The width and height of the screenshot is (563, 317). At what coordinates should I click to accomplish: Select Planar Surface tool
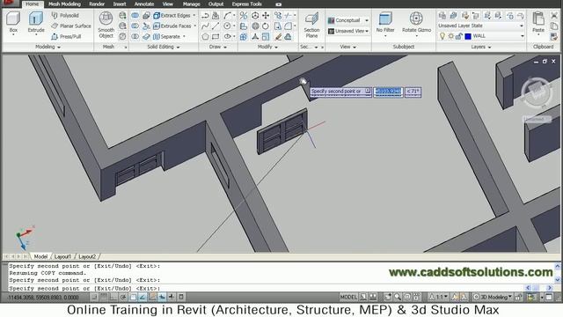(x=70, y=26)
